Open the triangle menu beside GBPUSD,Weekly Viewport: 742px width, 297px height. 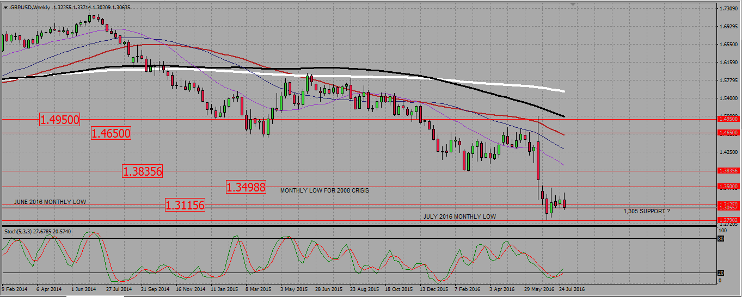[x=5, y=8]
